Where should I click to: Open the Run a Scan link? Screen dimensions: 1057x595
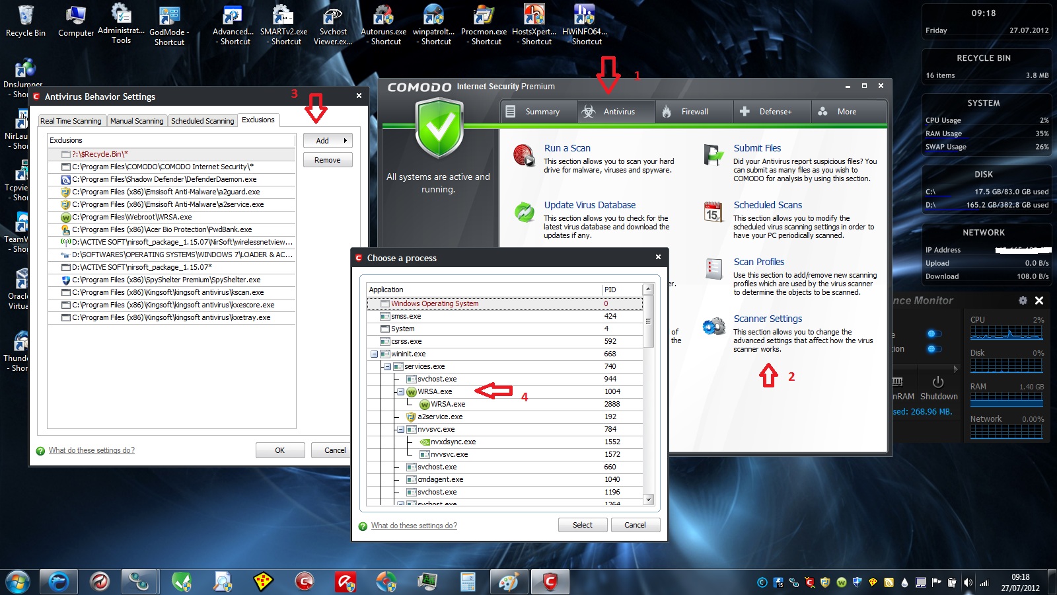(x=567, y=148)
